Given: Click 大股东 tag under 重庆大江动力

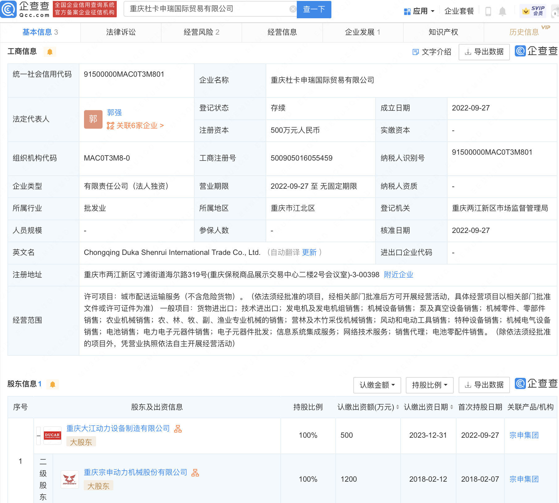Looking at the screenshot, I should (81, 442).
